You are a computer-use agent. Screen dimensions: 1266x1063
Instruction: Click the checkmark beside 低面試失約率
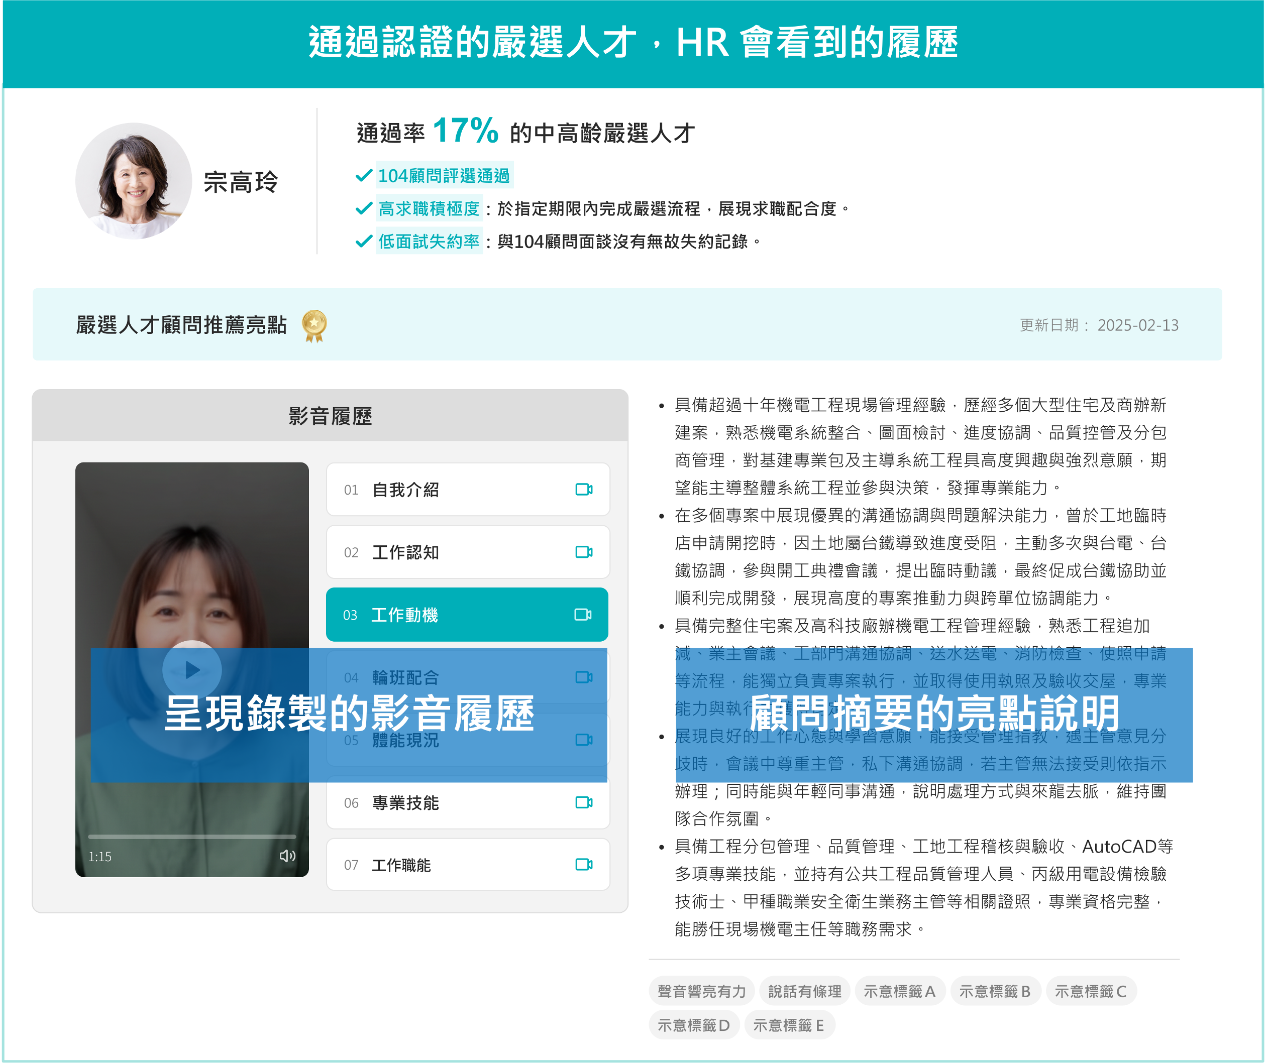[x=364, y=242]
